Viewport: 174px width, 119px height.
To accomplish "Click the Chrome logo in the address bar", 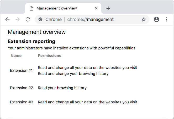I will click(x=40, y=19).
